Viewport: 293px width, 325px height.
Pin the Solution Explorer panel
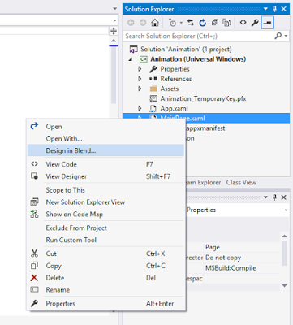tap(274, 9)
